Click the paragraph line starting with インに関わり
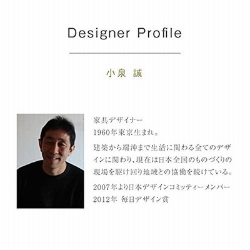250x250 pixels. click(162, 160)
